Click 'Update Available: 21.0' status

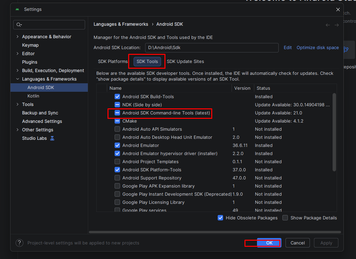pos(278,113)
